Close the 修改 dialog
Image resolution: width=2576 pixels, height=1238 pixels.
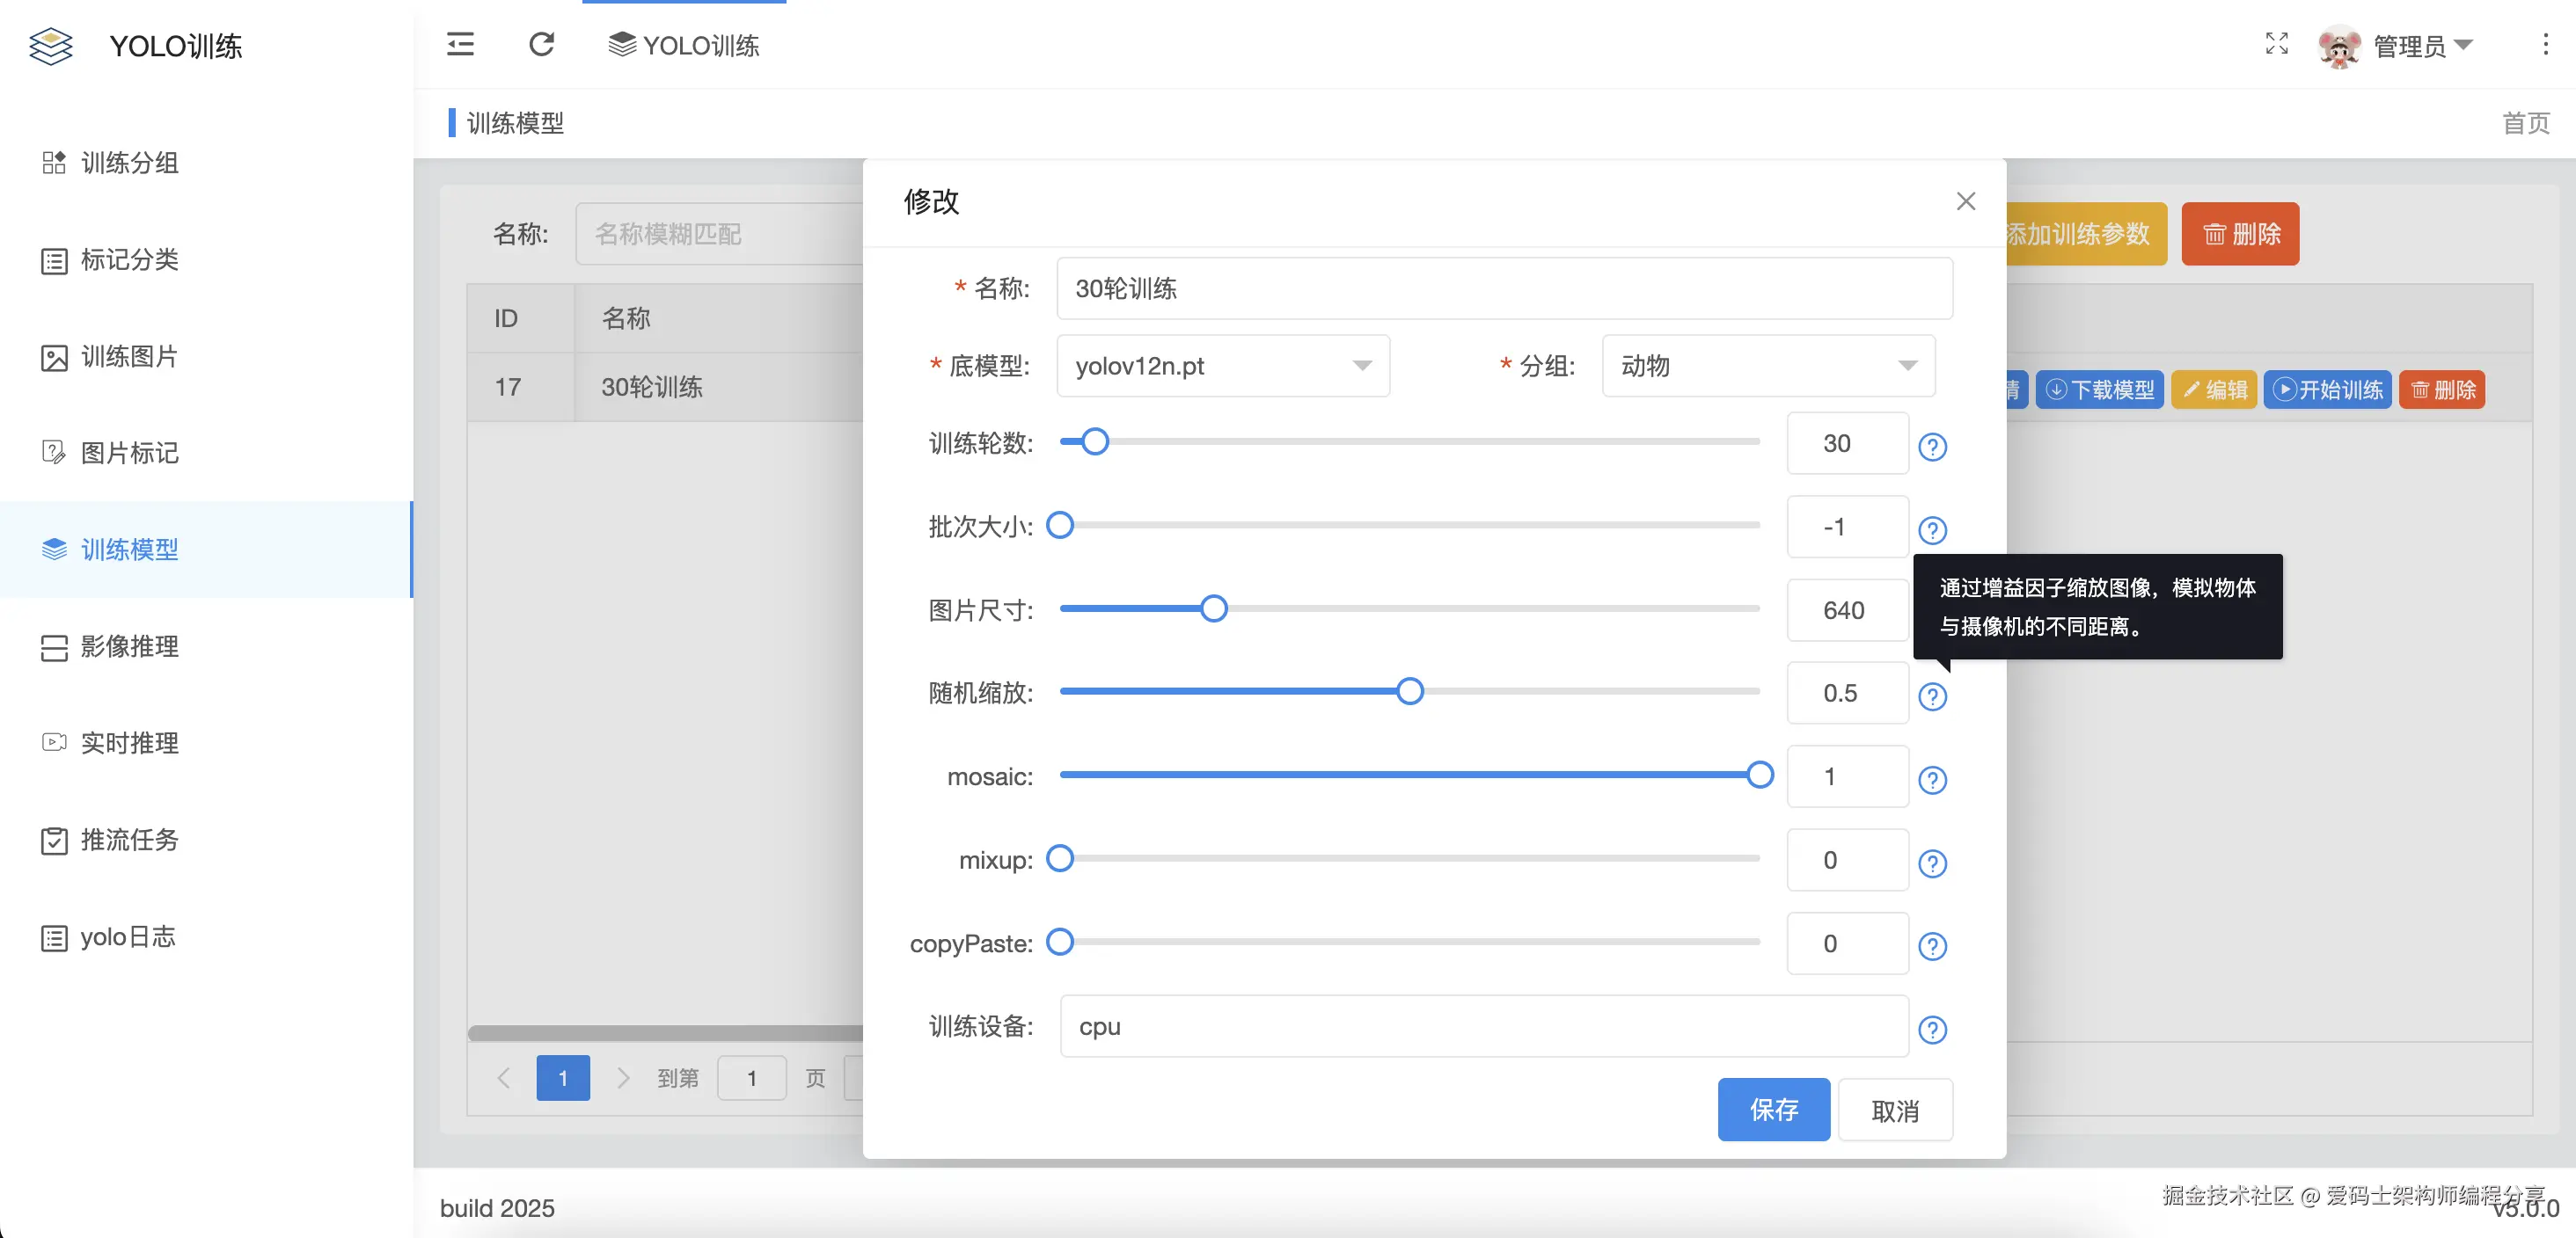(x=1965, y=200)
